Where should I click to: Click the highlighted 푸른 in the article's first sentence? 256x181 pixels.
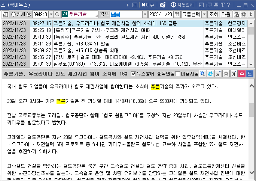pos(155,86)
